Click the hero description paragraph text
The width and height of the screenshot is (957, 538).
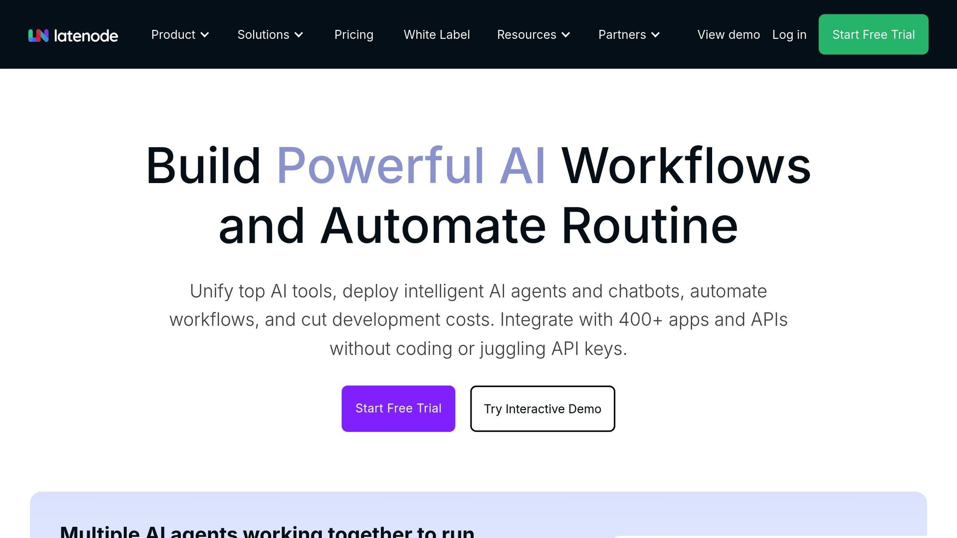pyautogui.click(x=478, y=319)
